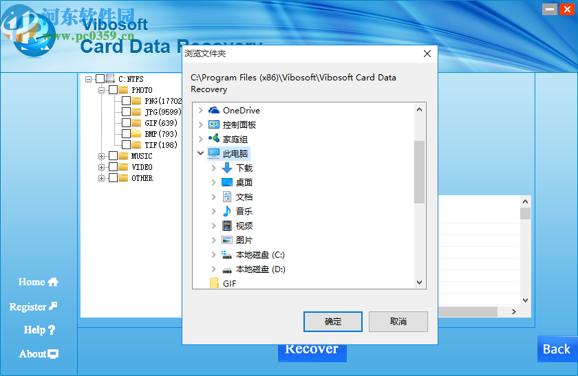This screenshot has height=376, width=578.
Task: Expand the OneDrive tree node
Action: coord(200,110)
